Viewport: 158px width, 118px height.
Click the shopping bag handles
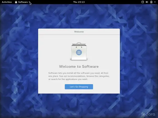point(79,45)
